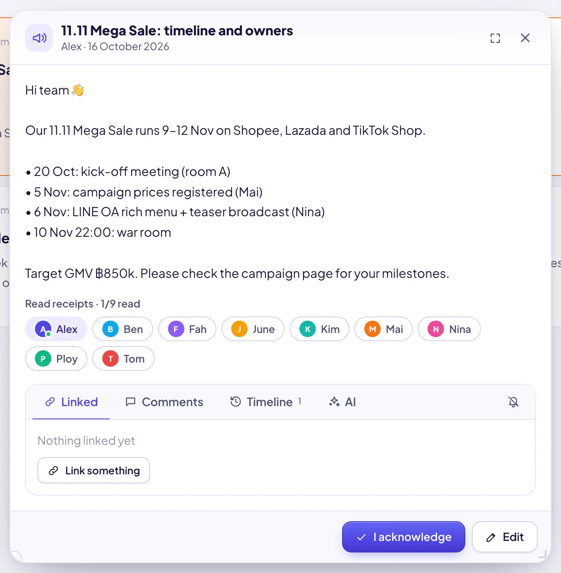Image resolution: width=561 pixels, height=573 pixels.
Task: Click Mai's avatar chip
Action: 384,329
